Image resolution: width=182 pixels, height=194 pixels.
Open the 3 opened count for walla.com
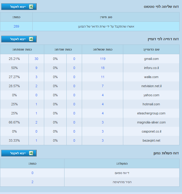[36, 77]
